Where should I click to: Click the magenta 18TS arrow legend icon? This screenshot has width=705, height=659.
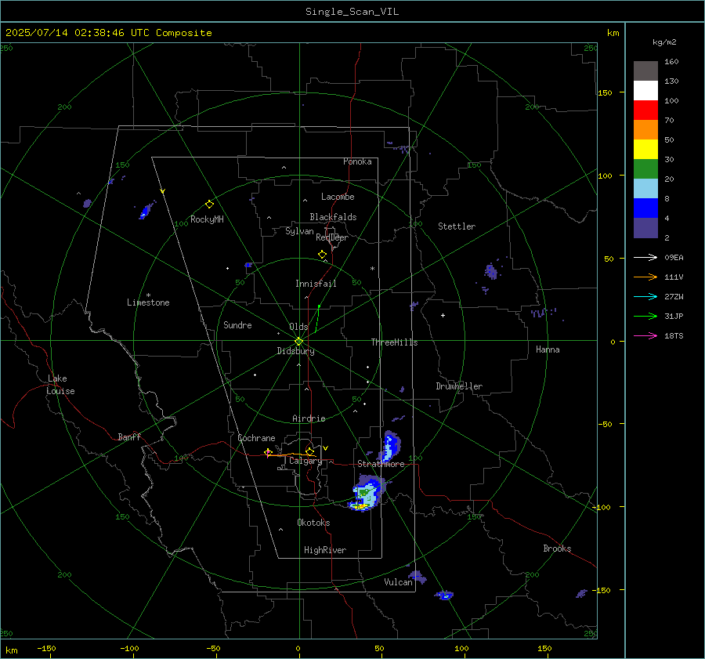coord(645,335)
